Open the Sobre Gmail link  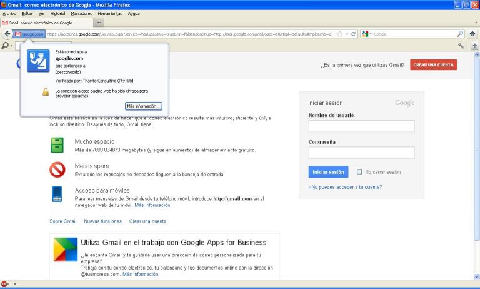pos(63,221)
